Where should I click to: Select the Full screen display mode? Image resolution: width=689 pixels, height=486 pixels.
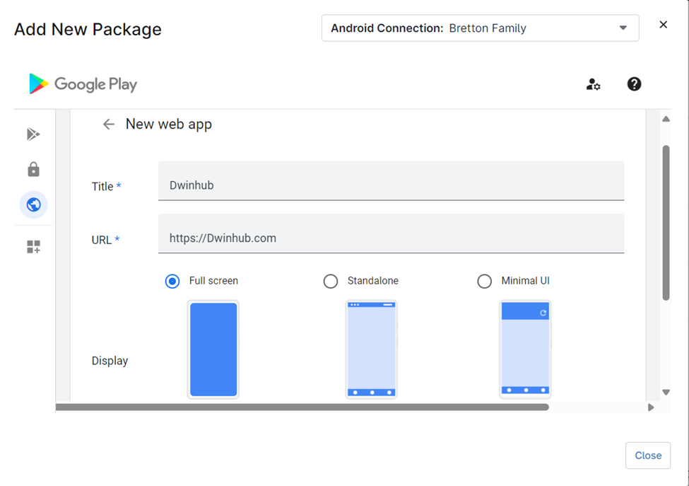pyautogui.click(x=172, y=281)
